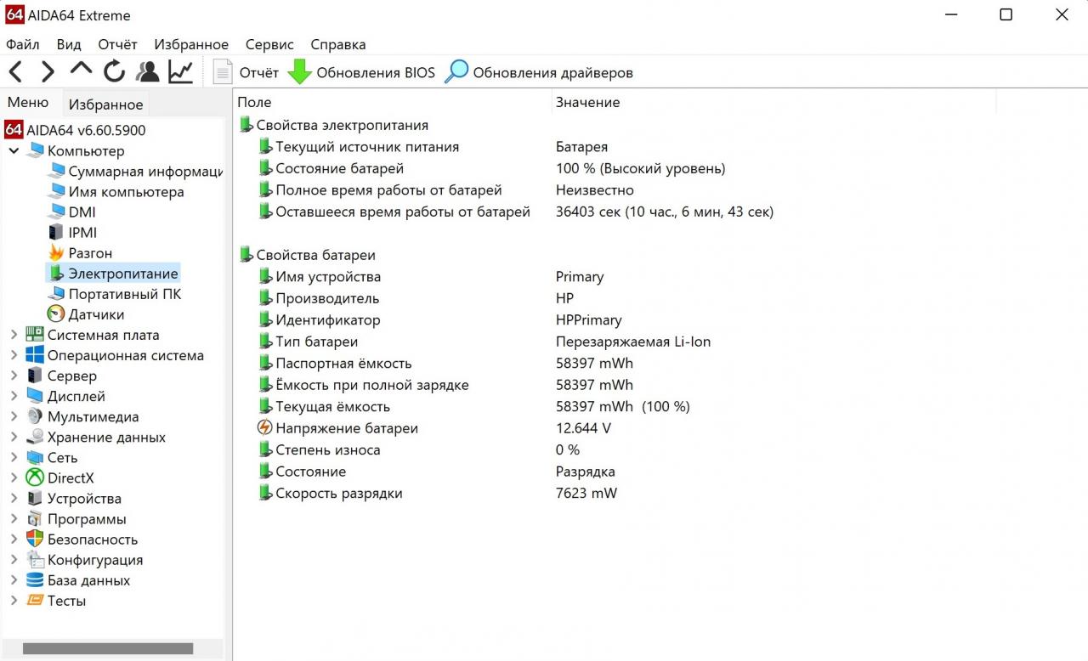Expand the Хранение данных node
Screen dimensions: 1088x661
click(14, 438)
